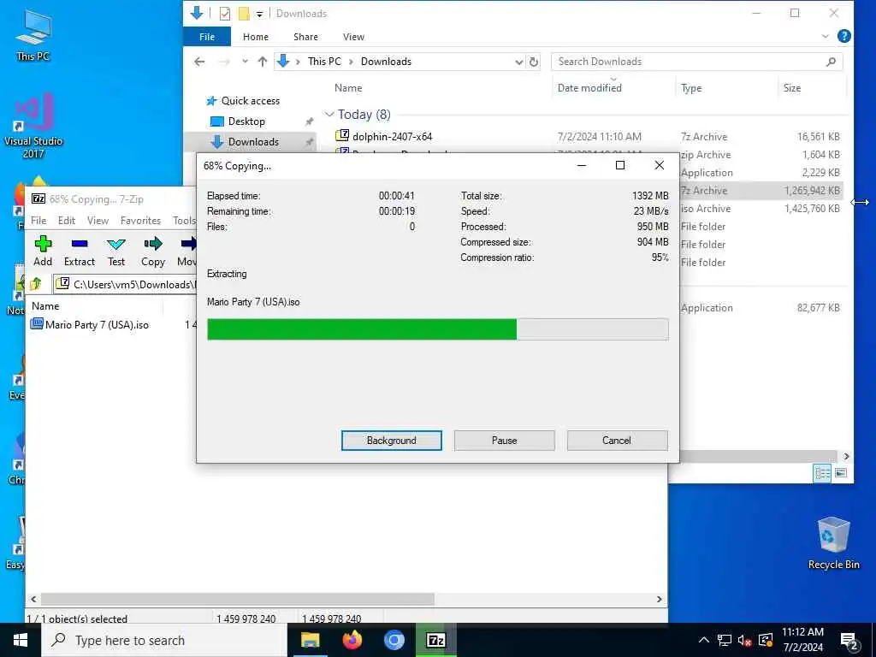876x657 pixels.
Task: Click the new folder icon in title bar
Action: tap(244, 14)
